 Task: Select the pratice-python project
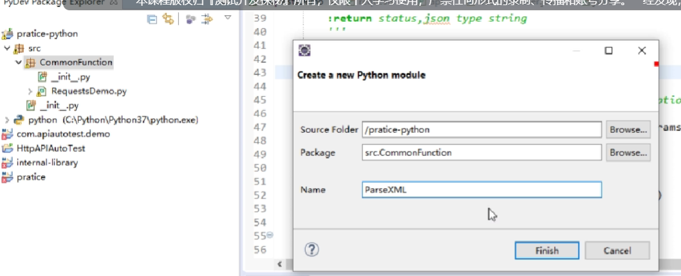point(48,33)
